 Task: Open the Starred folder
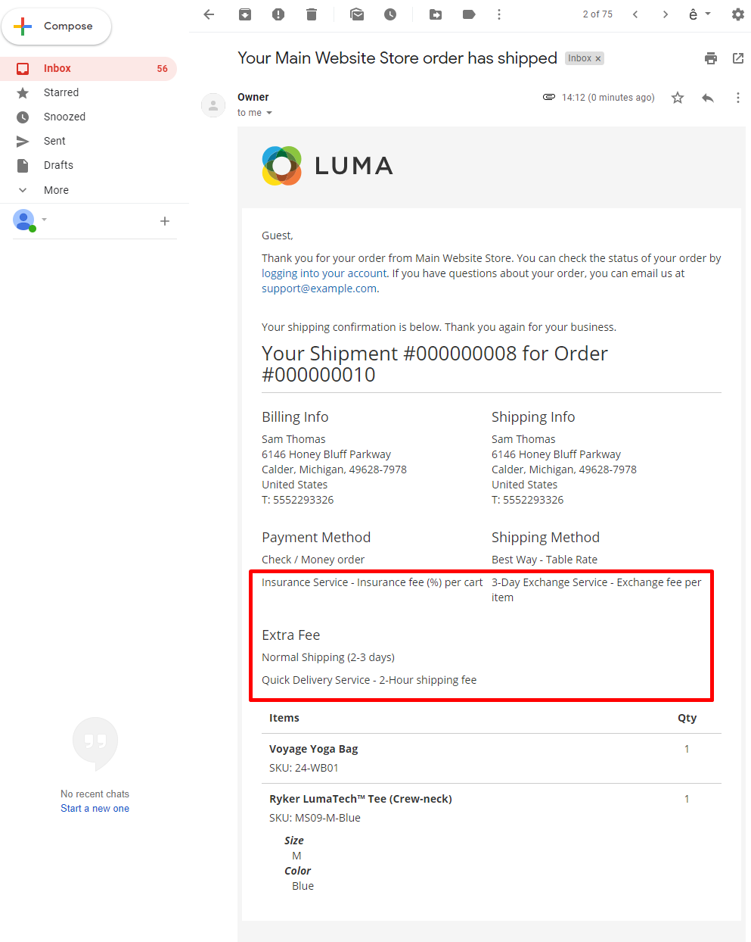pos(61,92)
